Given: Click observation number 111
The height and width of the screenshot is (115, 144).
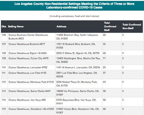Looking at the screenshot, I should pyautogui.click(x=4, y=73).
